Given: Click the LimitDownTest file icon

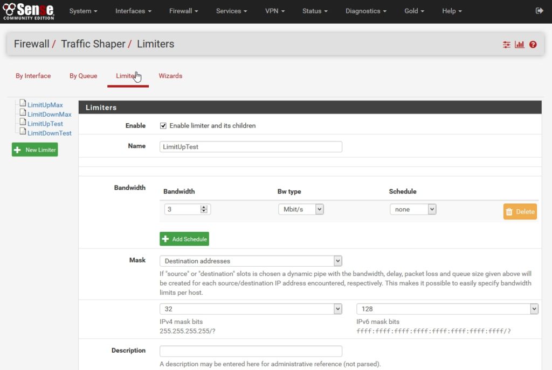Looking at the screenshot, I should click(23, 132).
